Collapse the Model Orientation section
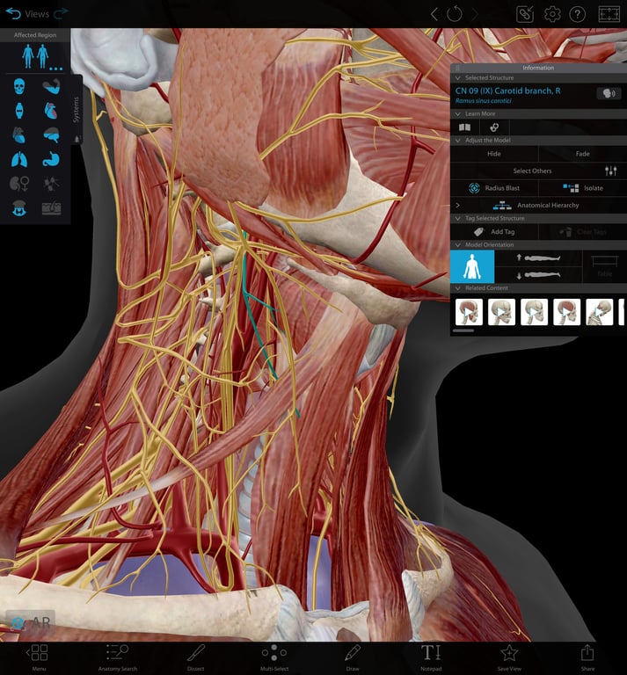This screenshot has height=675, width=627. 458,245
